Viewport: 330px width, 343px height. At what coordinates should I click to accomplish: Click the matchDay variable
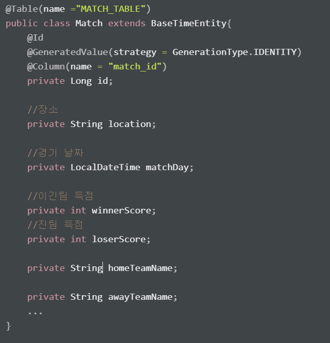click(x=167, y=168)
